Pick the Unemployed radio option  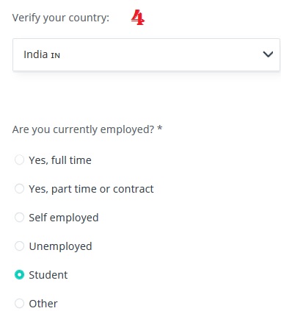pyautogui.click(x=19, y=246)
